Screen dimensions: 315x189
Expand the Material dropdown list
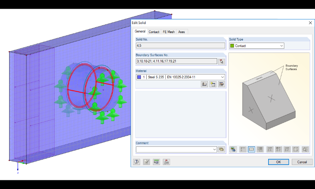coord(223,77)
